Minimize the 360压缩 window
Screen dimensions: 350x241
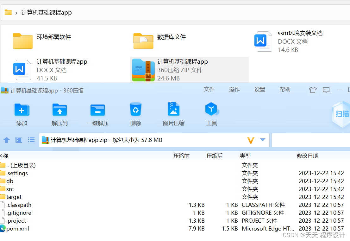pos(341,89)
